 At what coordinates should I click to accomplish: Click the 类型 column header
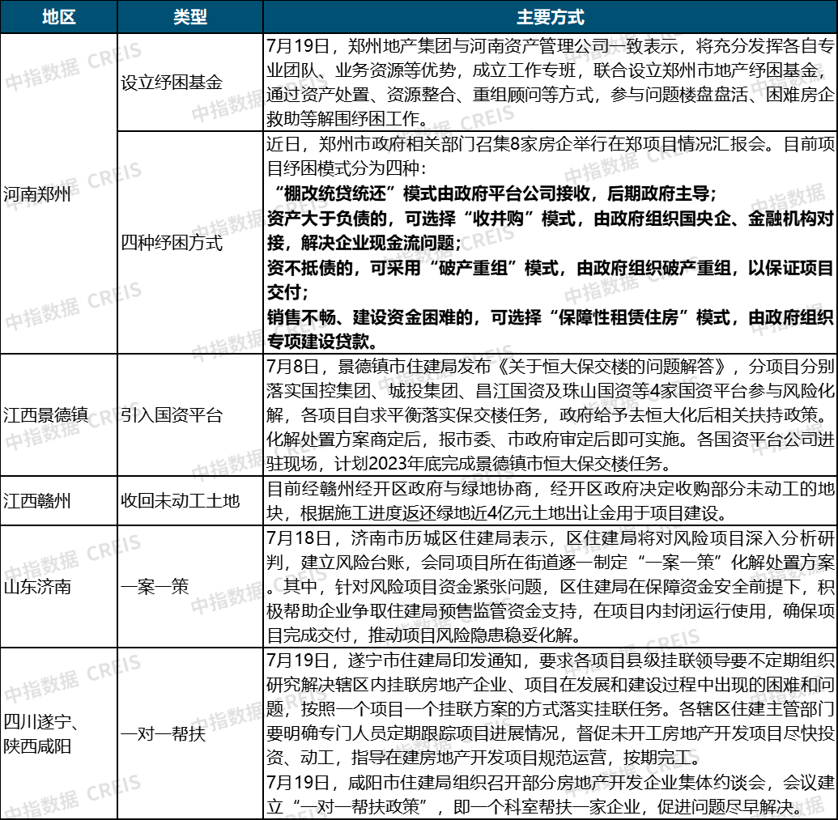click(x=190, y=16)
